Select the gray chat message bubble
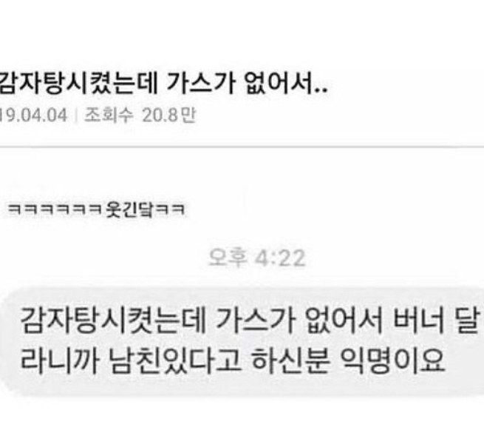484x430 pixels. tap(242, 342)
